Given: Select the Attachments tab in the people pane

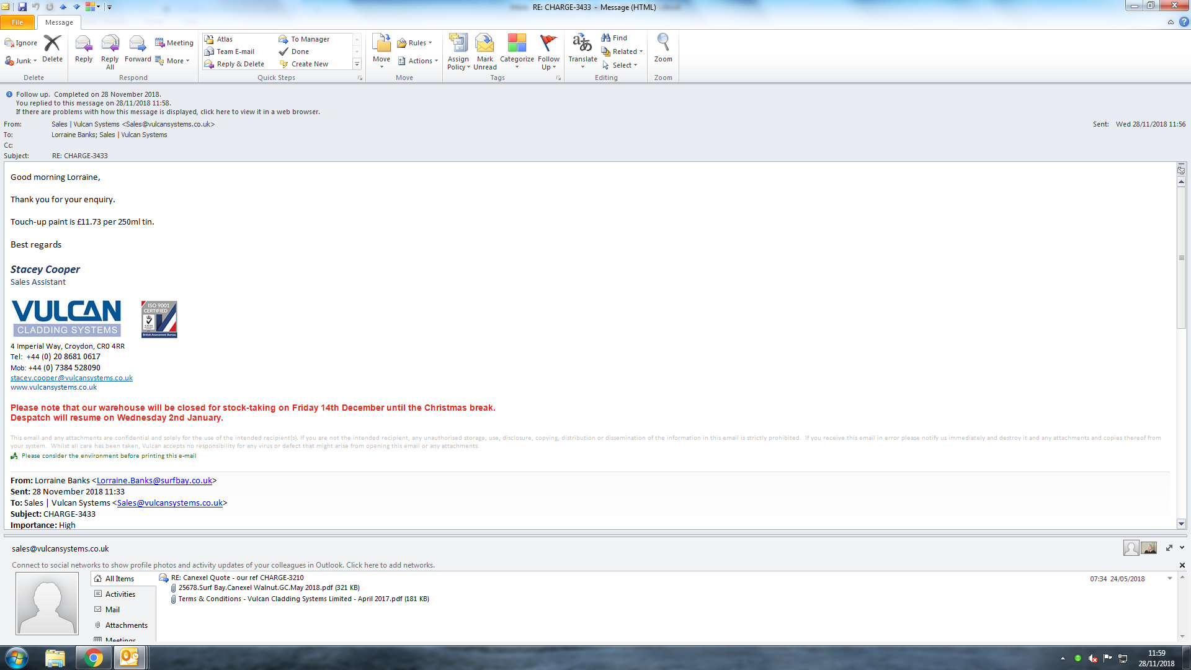Looking at the screenshot, I should [126, 625].
